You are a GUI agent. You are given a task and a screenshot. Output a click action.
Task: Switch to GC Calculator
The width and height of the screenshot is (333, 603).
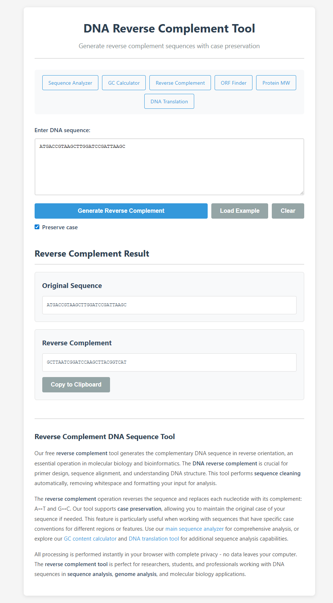(124, 83)
